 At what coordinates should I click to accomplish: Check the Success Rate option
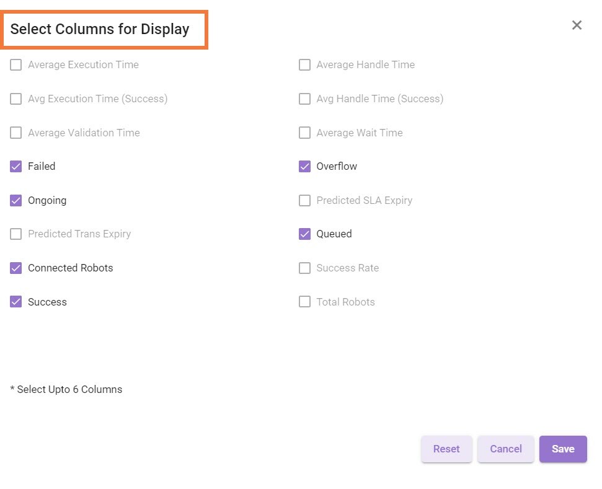[x=304, y=268]
